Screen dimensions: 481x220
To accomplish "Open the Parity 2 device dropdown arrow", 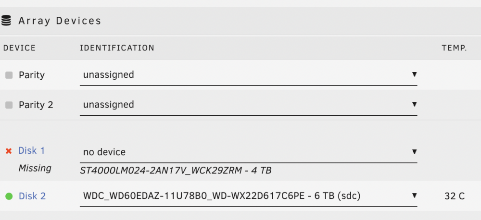I will [415, 104].
